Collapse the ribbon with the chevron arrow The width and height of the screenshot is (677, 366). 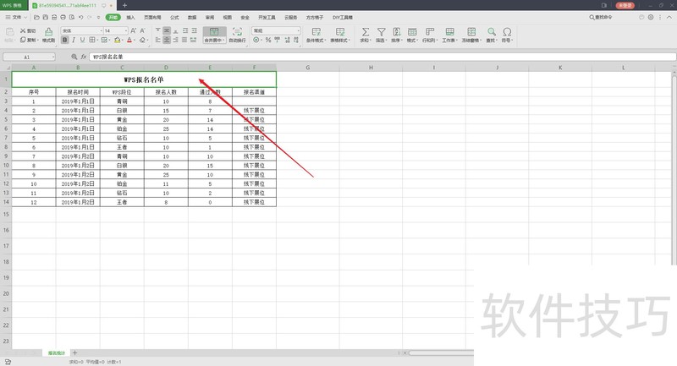pos(669,17)
